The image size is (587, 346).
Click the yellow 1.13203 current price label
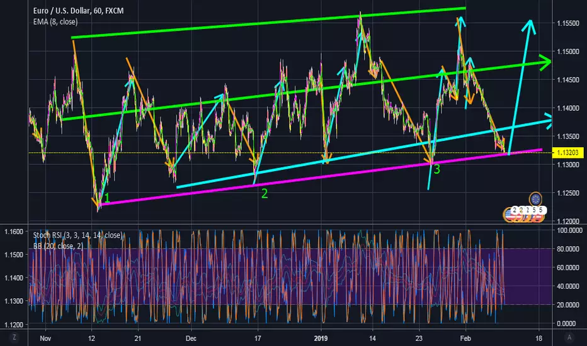(x=567, y=153)
